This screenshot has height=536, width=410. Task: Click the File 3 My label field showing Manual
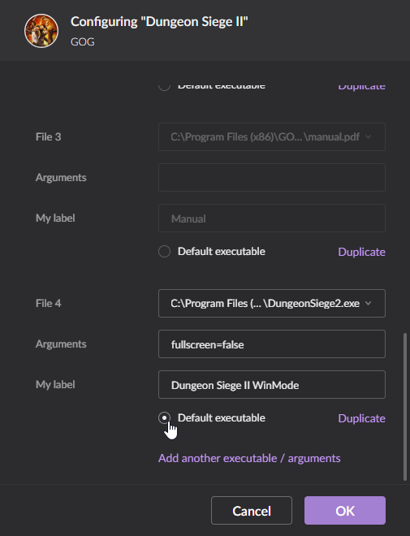click(x=272, y=218)
